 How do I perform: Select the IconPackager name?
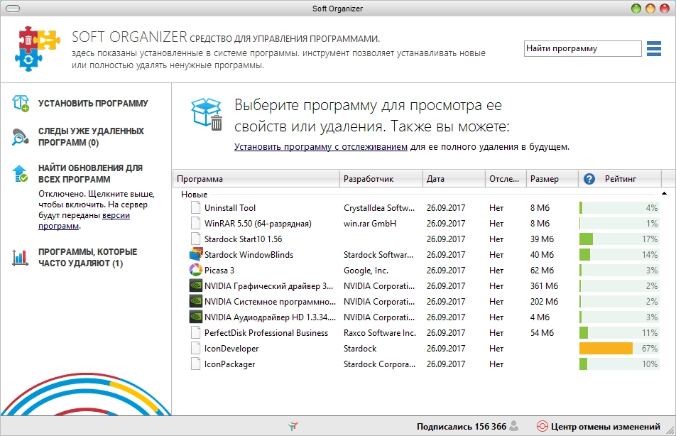230,364
